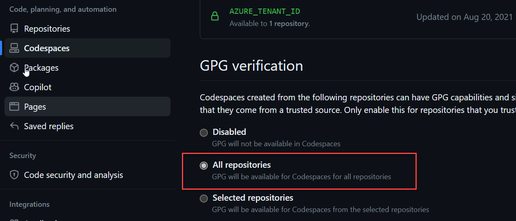The image size is (516, 221).
Task: Choose the Selected repositories radio option
Action: pos(203,198)
